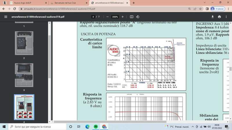Select page 2 thumbnail in sidebar

(x=24, y=43)
